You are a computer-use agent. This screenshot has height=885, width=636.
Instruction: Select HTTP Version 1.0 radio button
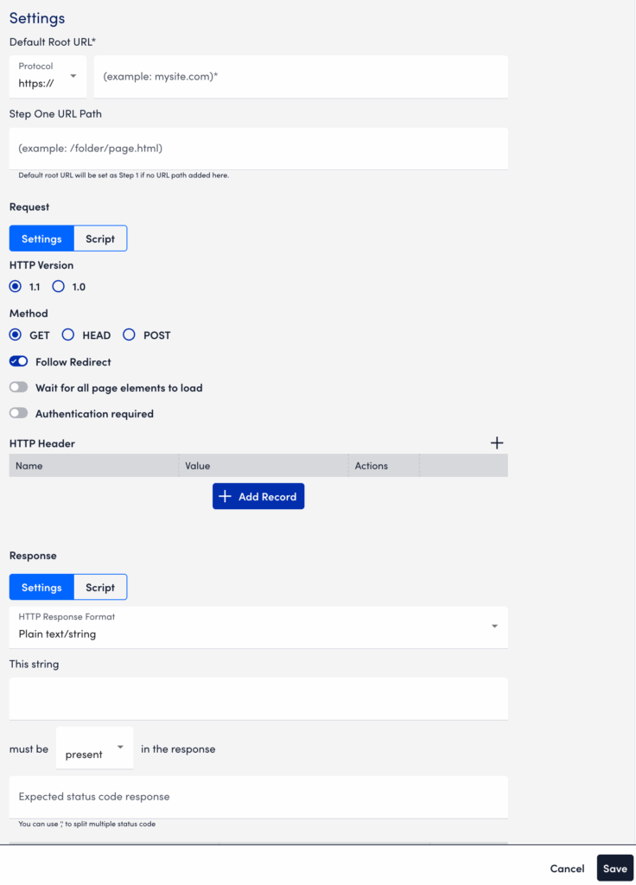58,287
